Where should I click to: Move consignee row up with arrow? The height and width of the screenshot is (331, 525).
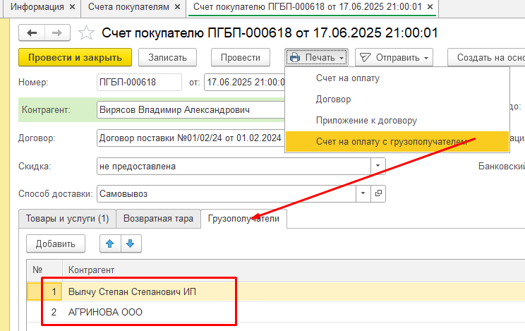coord(109,244)
